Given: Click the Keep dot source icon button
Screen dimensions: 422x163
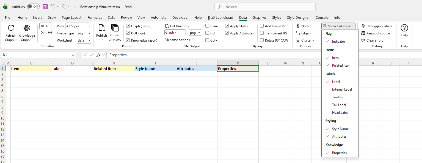Looking at the screenshot, I should click(363, 33).
